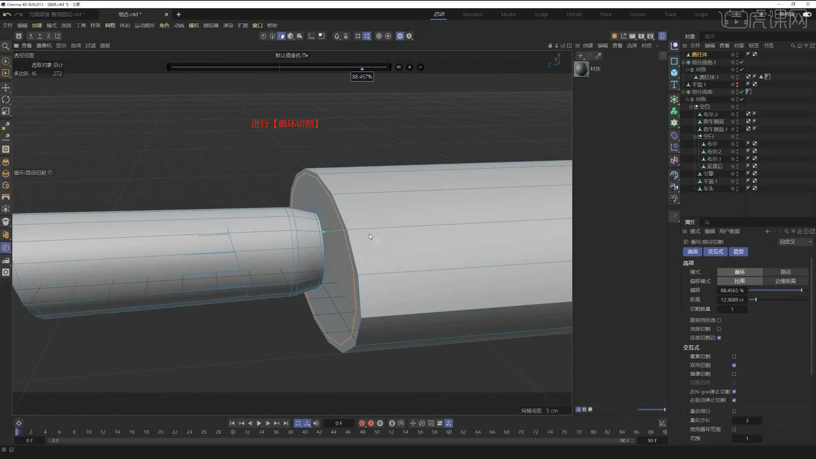Image resolution: width=816 pixels, height=459 pixels.
Task: Collapse the 空白 node containing 底盘后
Action: click(x=694, y=137)
